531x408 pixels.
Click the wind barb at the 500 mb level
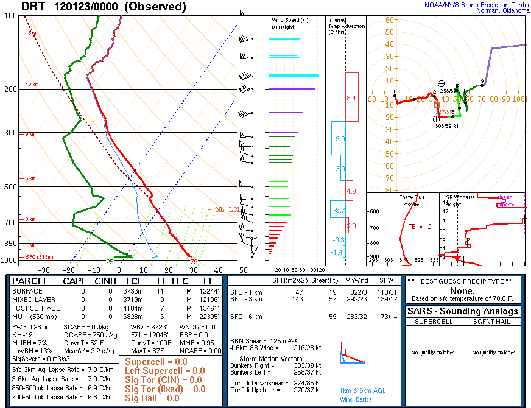pyautogui.click(x=245, y=185)
